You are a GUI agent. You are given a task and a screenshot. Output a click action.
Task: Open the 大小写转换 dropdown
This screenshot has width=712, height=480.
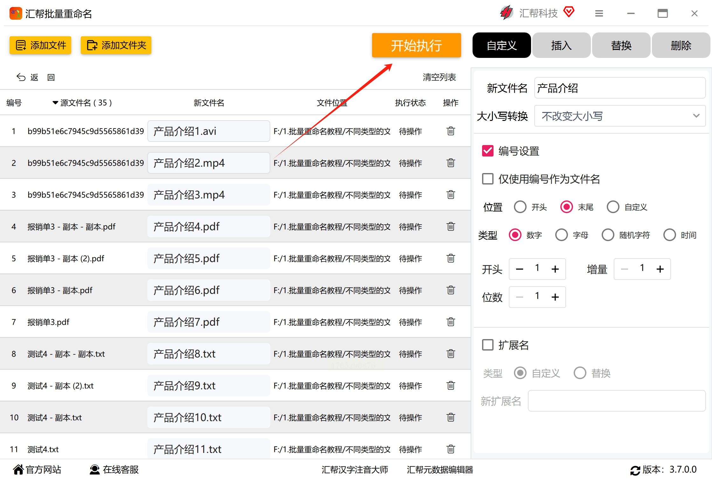[x=619, y=116]
